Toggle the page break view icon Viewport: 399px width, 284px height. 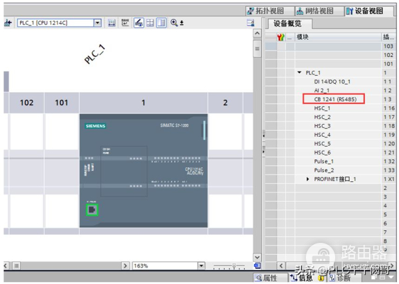click(x=162, y=23)
